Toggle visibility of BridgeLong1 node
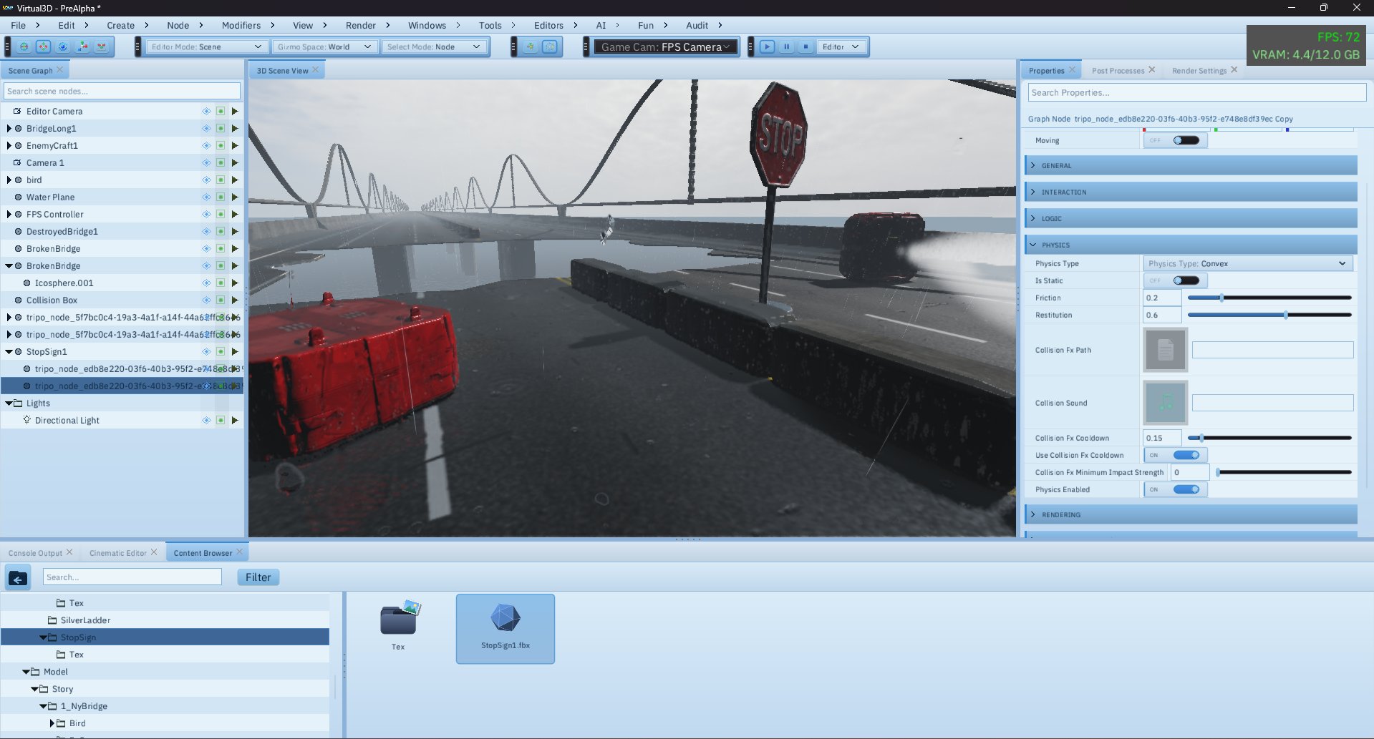The height and width of the screenshot is (739, 1374). pyautogui.click(x=206, y=128)
